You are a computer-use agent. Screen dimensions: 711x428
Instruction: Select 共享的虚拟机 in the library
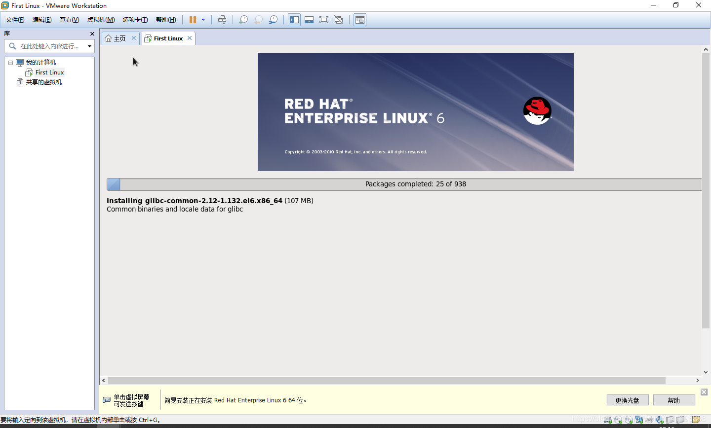coord(44,82)
